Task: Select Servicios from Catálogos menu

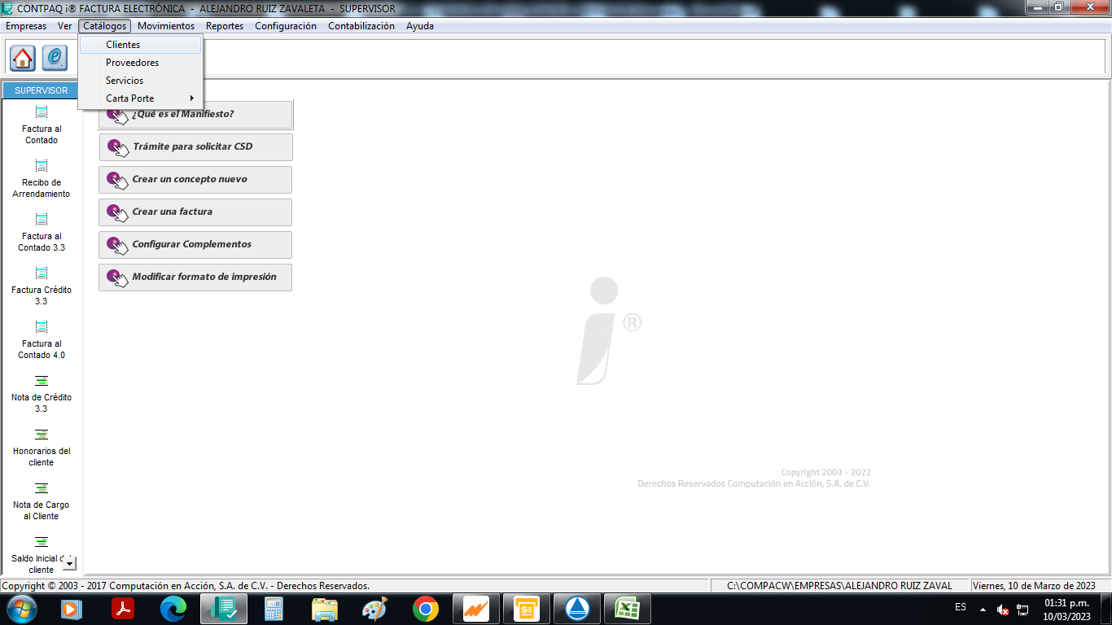Action: click(140, 81)
